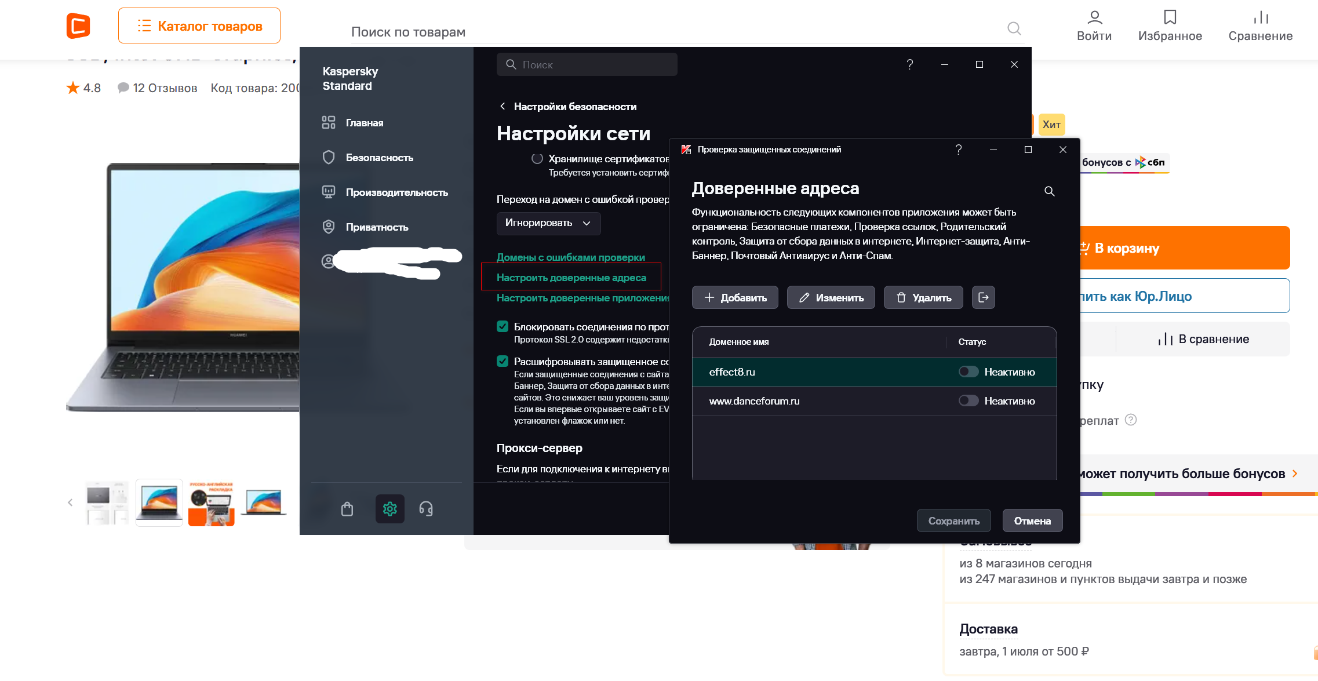Click the Добавить button
The width and height of the screenshot is (1318, 681).
735,297
